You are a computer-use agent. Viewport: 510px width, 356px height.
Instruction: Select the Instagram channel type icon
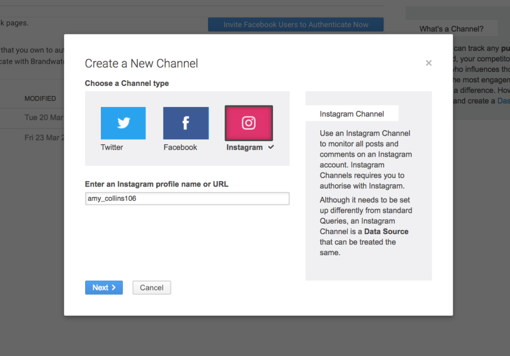pyautogui.click(x=249, y=123)
